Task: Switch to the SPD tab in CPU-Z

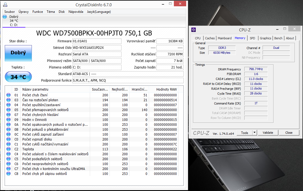Action: (252, 38)
